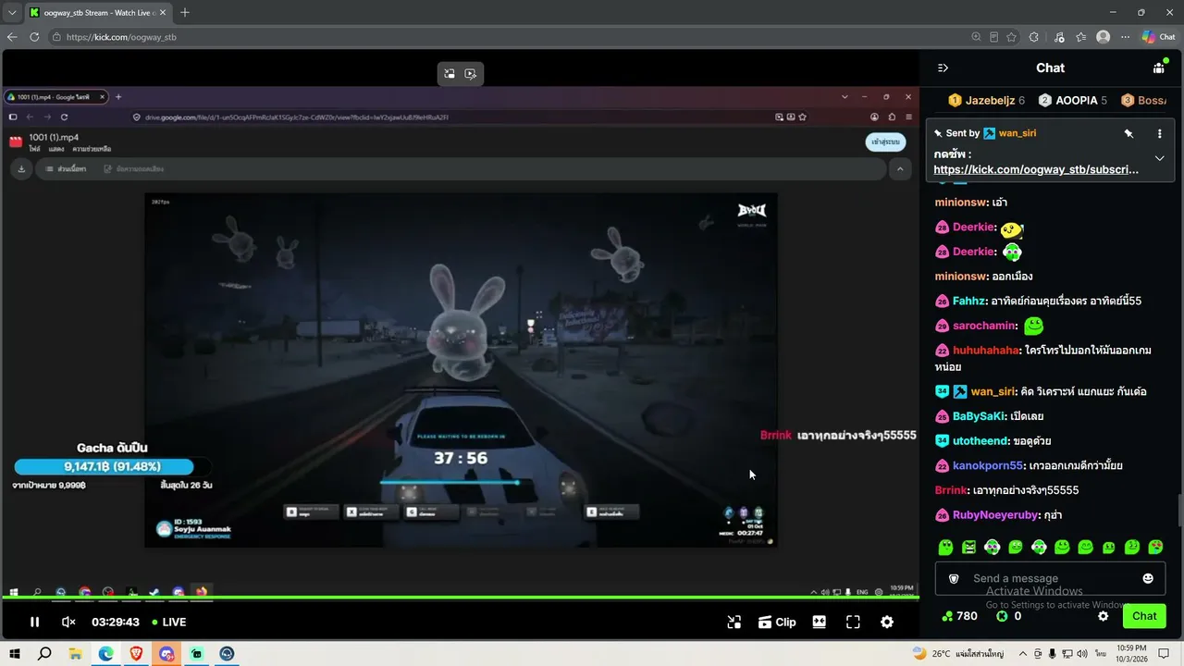Image resolution: width=1184 pixels, height=666 pixels.
Task: Send the message with the Chat button
Action: point(1144,616)
